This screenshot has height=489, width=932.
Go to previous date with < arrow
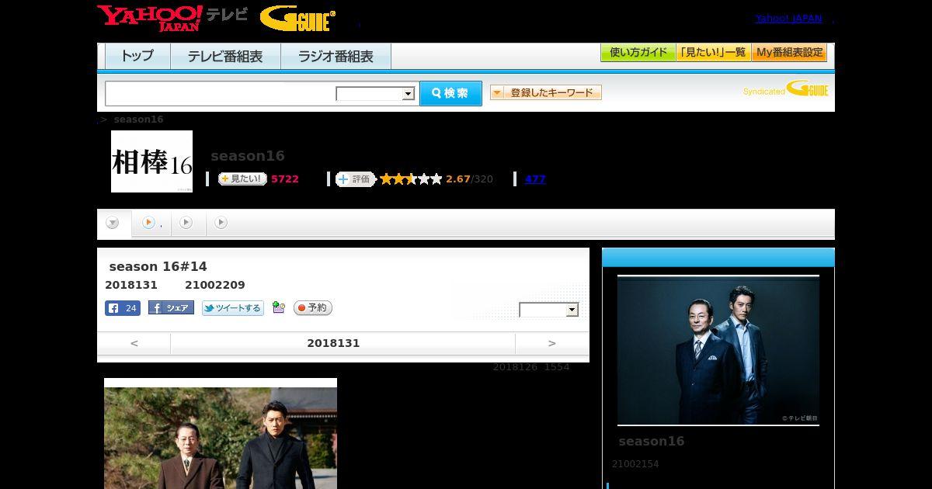[x=134, y=343]
